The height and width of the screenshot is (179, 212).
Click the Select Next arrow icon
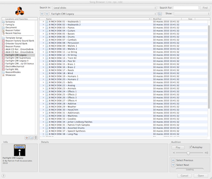[x=173, y=165]
